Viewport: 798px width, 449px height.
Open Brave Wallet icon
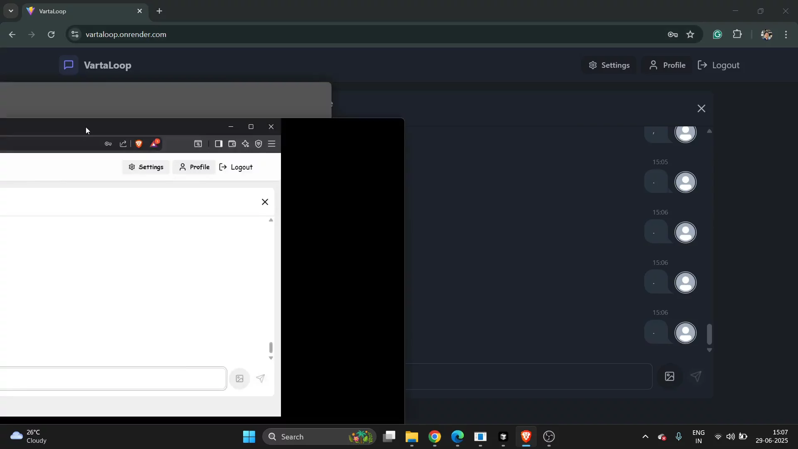pyautogui.click(x=232, y=144)
